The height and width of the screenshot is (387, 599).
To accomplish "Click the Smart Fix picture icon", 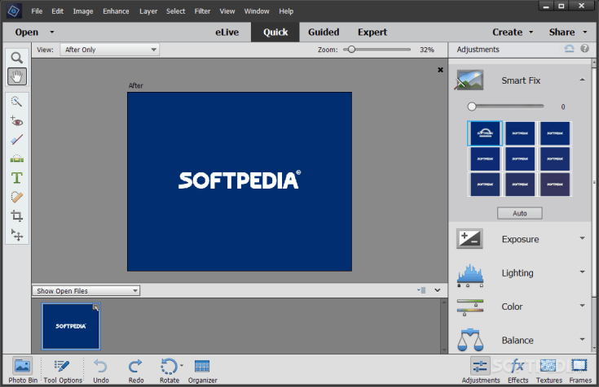I will click(469, 80).
